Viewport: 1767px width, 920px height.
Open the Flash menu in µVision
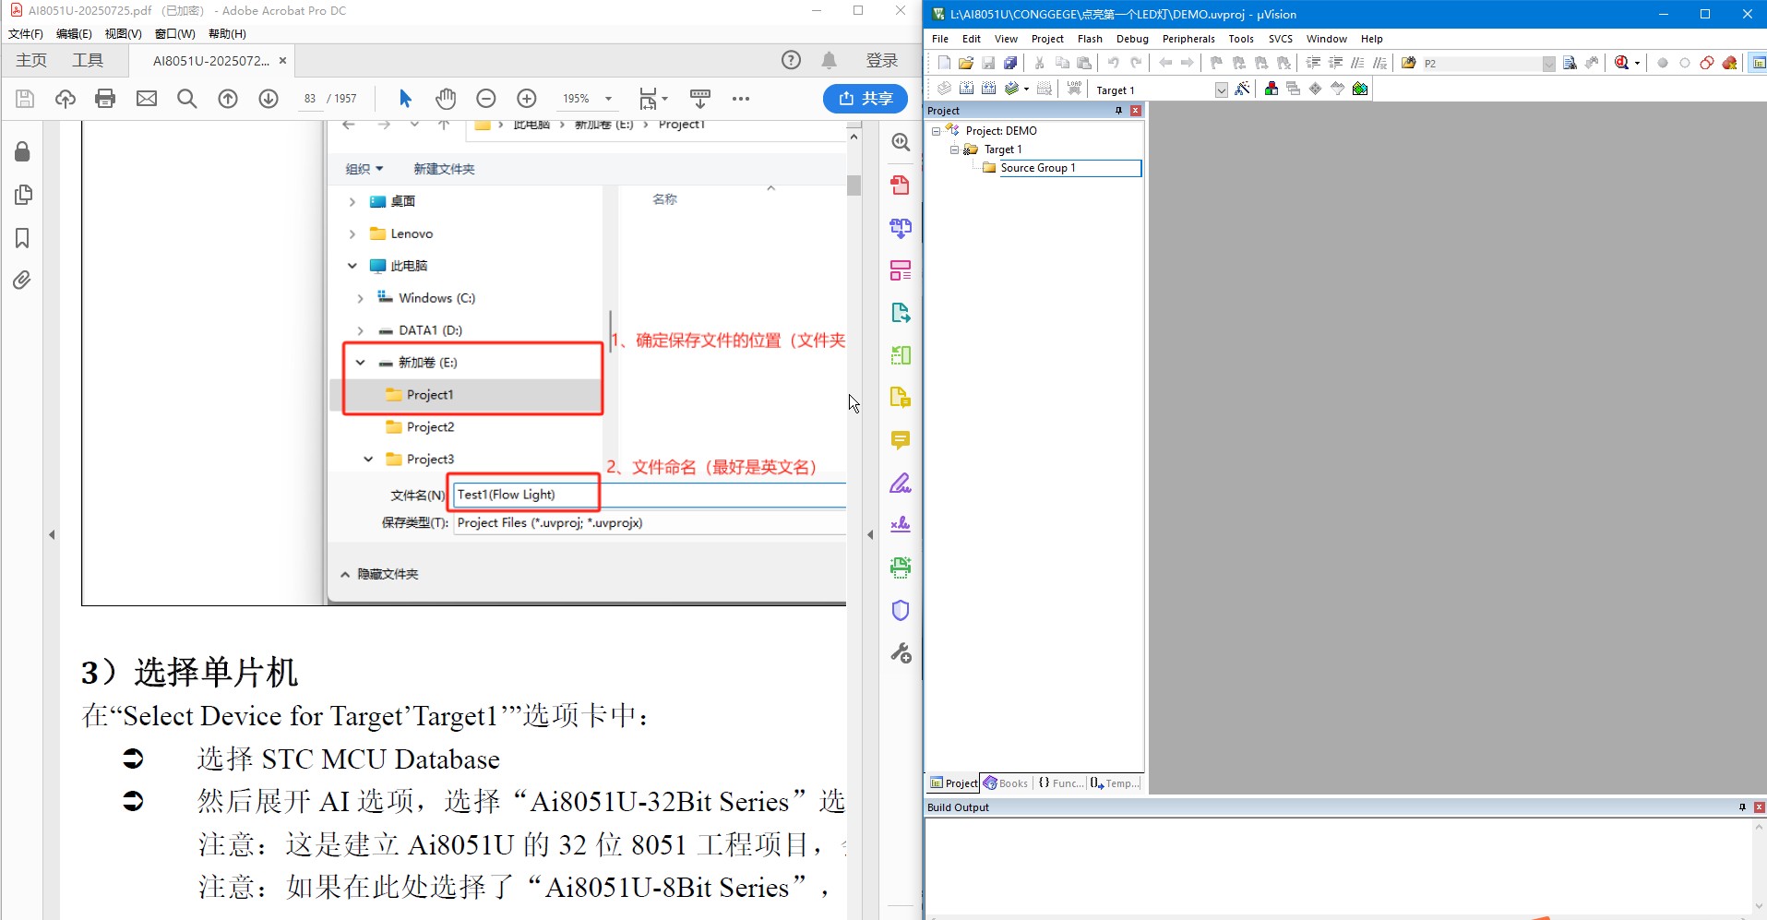(x=1090, y=39)
